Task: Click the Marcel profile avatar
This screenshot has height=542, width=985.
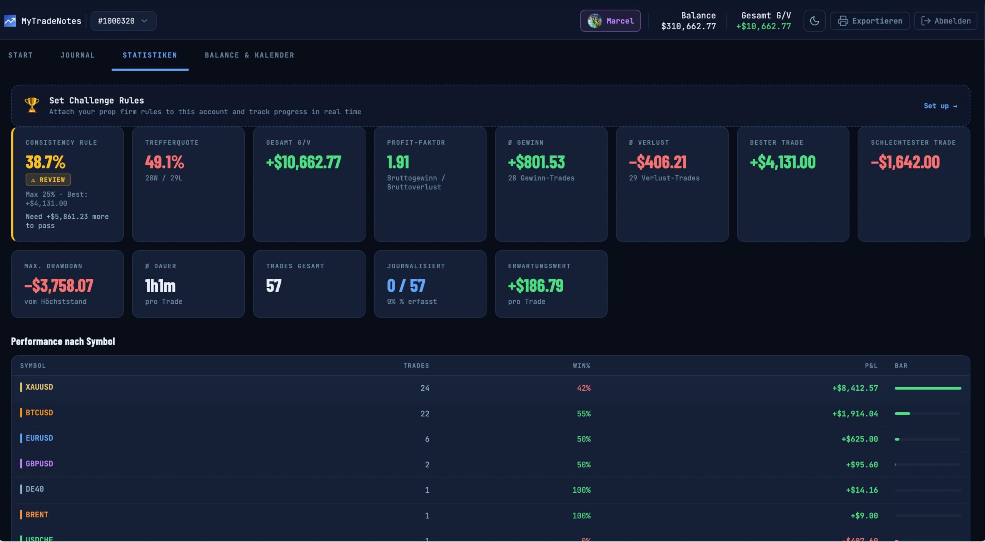Action: (594, 21)
